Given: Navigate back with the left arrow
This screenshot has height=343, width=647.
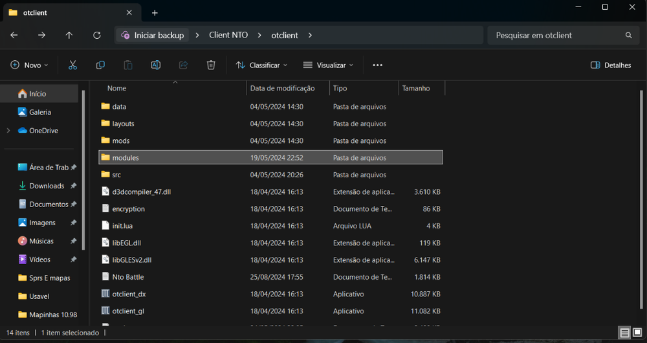Looking at the screenshot, I should tap(14, 36).
